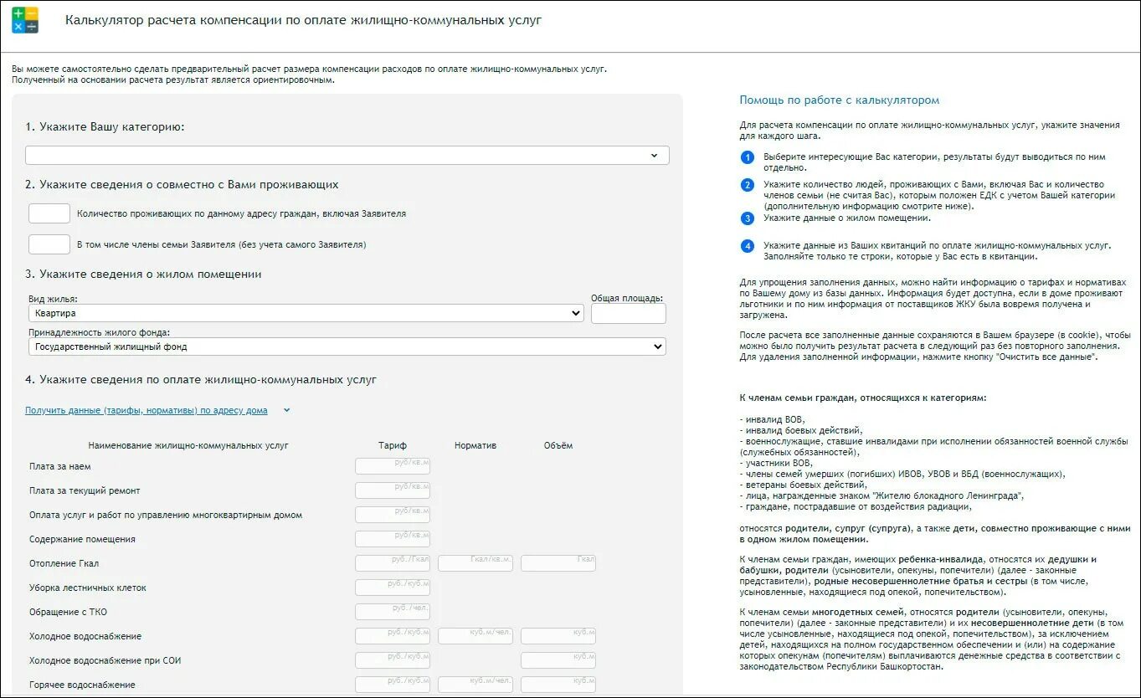Image resolution: width=1141 pixels, height=698 pixels.
Task: Open the category dropdown under step 1
Action: coord(347,156)
